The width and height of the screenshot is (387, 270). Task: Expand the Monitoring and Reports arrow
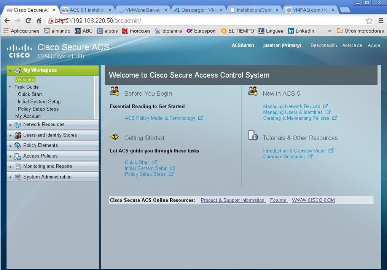[x=10, y=167]
